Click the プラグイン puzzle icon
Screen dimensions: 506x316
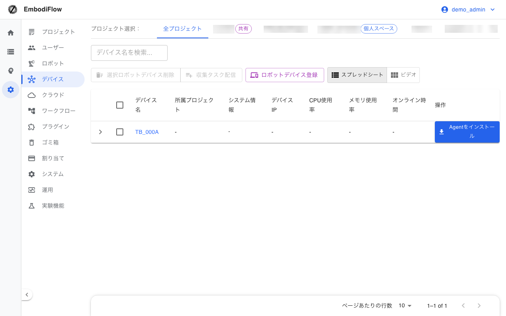[32, 127]
